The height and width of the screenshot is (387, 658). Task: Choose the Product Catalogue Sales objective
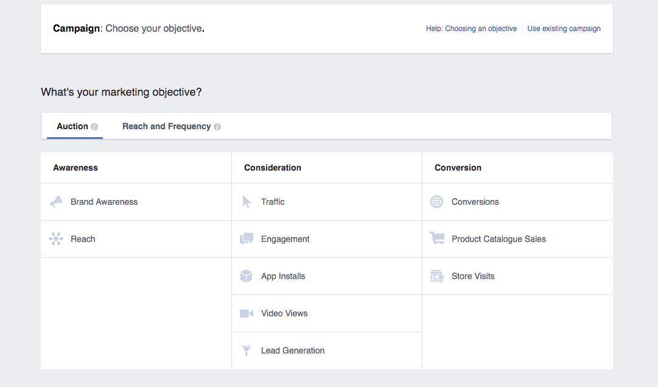coord(517,239)
